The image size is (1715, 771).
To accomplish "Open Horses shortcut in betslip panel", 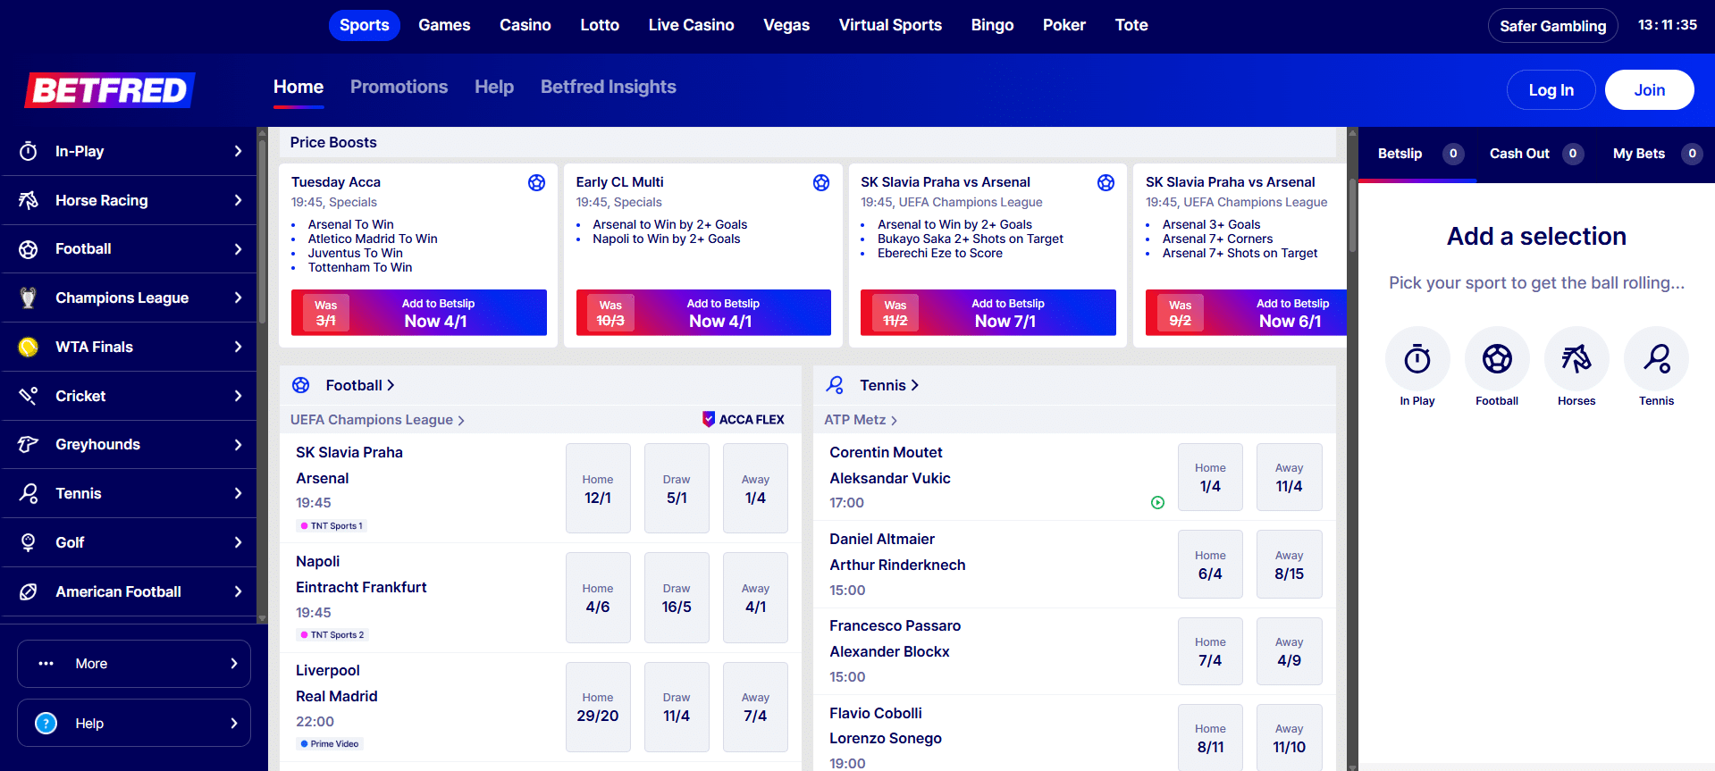I will 1576,367.
